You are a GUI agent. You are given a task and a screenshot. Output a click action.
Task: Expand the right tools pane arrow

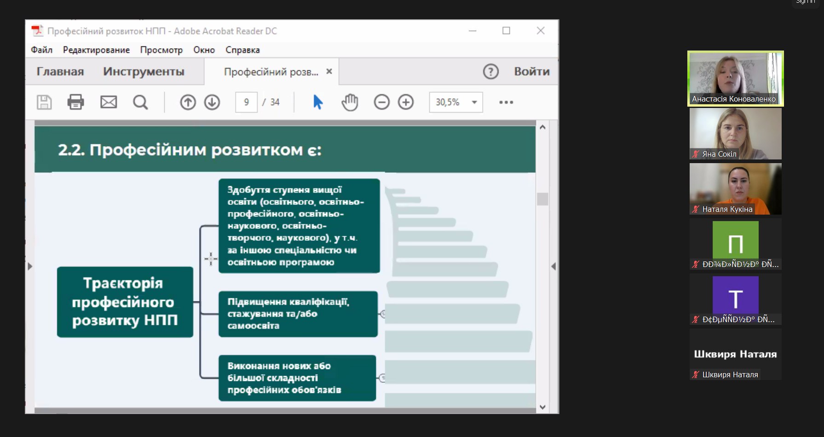553,267
